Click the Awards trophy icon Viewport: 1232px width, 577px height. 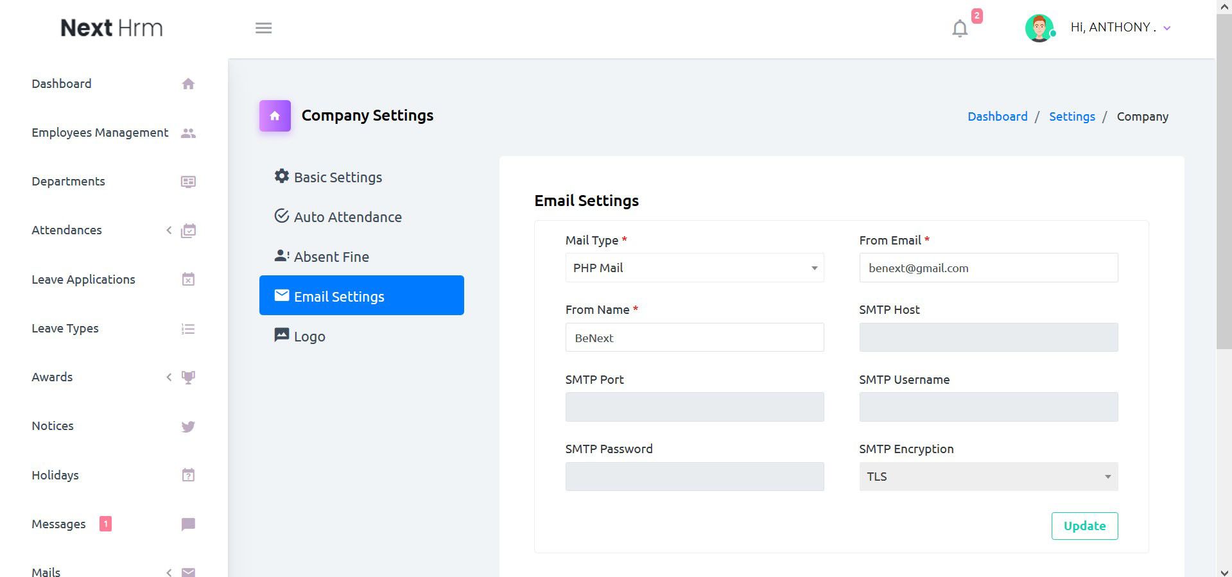tap(188, 377)
